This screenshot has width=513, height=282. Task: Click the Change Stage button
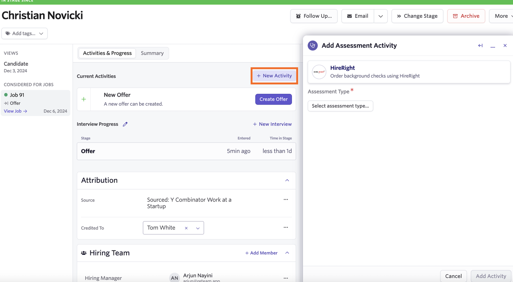[417, 16]
